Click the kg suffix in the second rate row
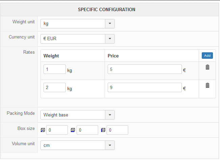 70,88
